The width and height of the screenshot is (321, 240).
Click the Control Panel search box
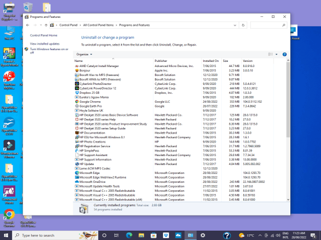[x=268, y=25]
